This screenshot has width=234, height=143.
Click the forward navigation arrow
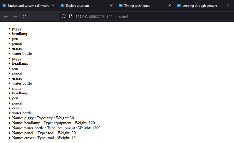[x=15, y=16]
